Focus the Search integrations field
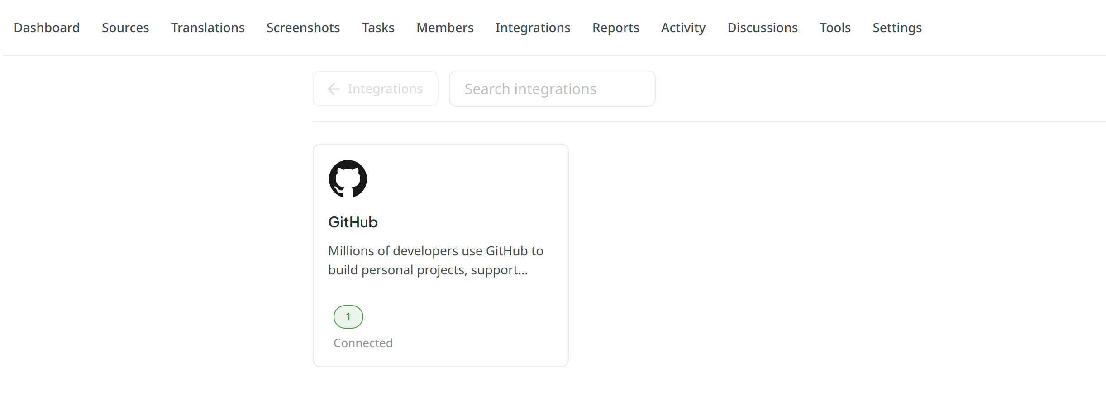 pos(552,89)
